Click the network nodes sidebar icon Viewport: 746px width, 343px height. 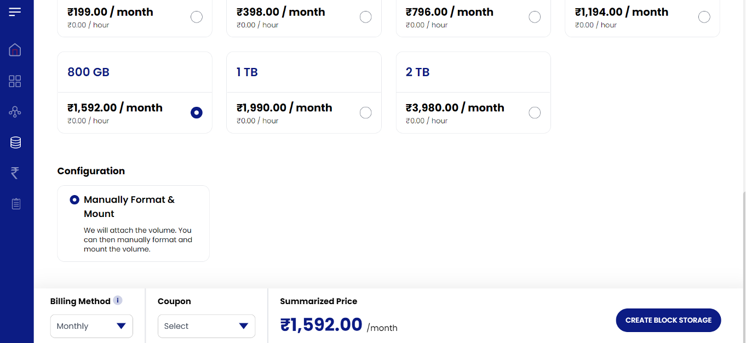(15, 112)
